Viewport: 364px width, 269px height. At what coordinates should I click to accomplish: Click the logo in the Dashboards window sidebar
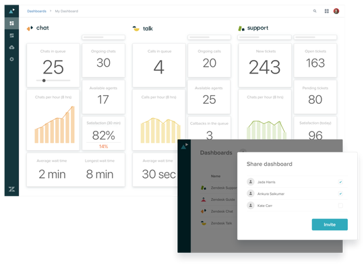[x=184, y=146]
